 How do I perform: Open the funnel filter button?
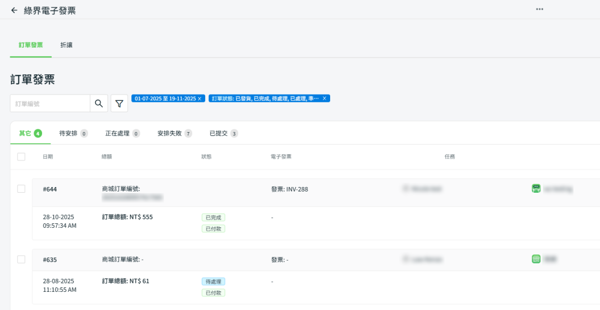pyautogui.click(x=119, y=104)
